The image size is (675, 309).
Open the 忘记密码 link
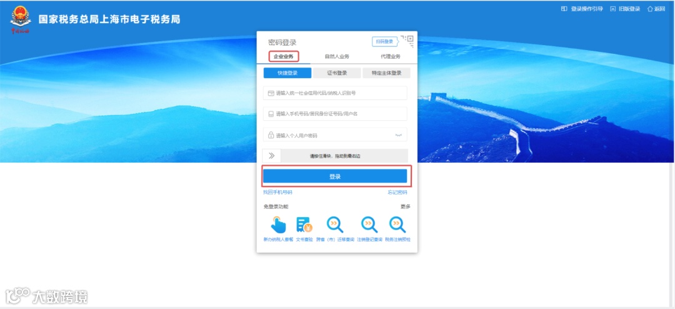397,192
